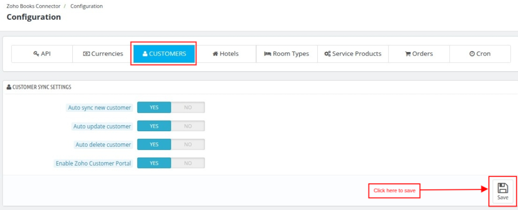Click the house icon beside Hotels

[215, 54]
